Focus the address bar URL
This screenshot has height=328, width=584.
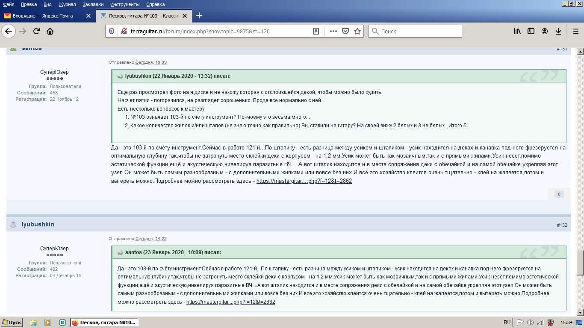coord(200,31)
